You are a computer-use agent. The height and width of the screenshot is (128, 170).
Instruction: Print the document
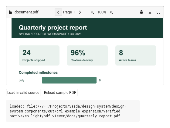click(x=141, y=12)
